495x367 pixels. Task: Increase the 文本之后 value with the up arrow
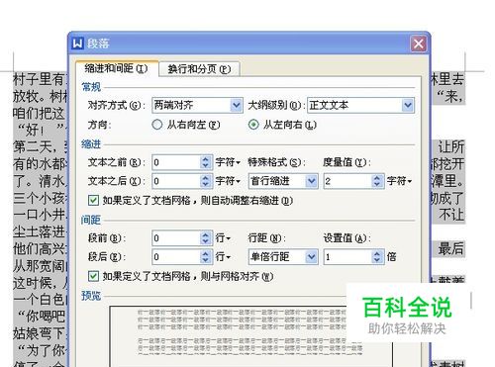(x=206, y=178)
